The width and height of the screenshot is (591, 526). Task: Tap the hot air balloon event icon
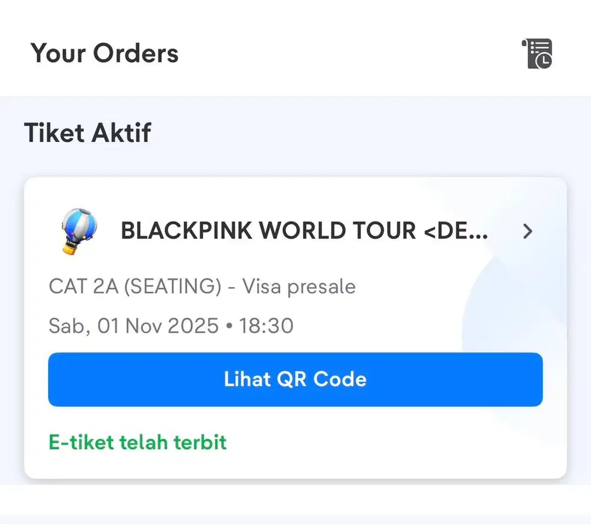(x=79, y=231)
